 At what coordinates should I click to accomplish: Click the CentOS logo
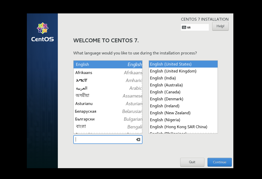pos(43,32)
